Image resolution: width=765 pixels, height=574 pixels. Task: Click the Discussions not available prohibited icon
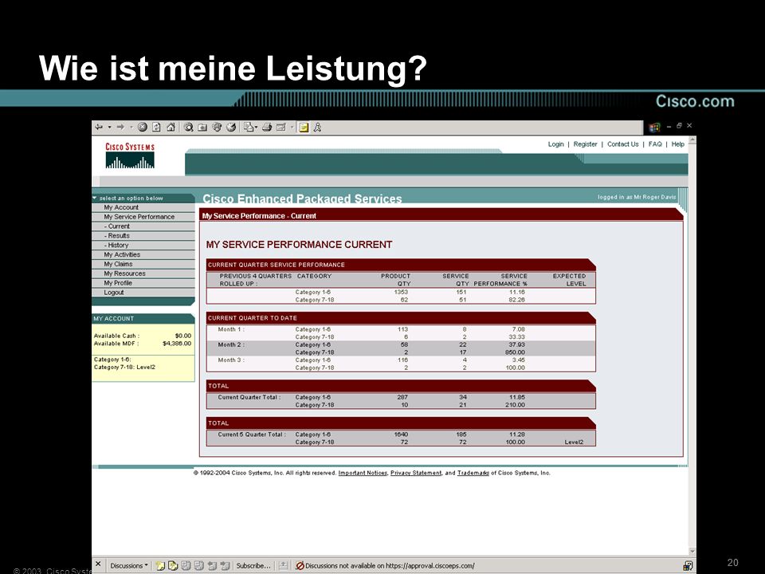pyautogui.click(x=300, y=566)
